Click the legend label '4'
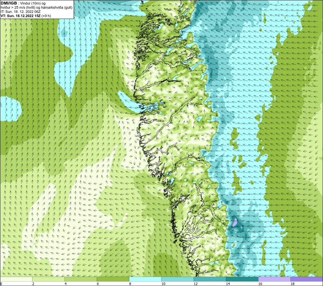The height and width of the screenshot is (286, 323). (65, 284)
